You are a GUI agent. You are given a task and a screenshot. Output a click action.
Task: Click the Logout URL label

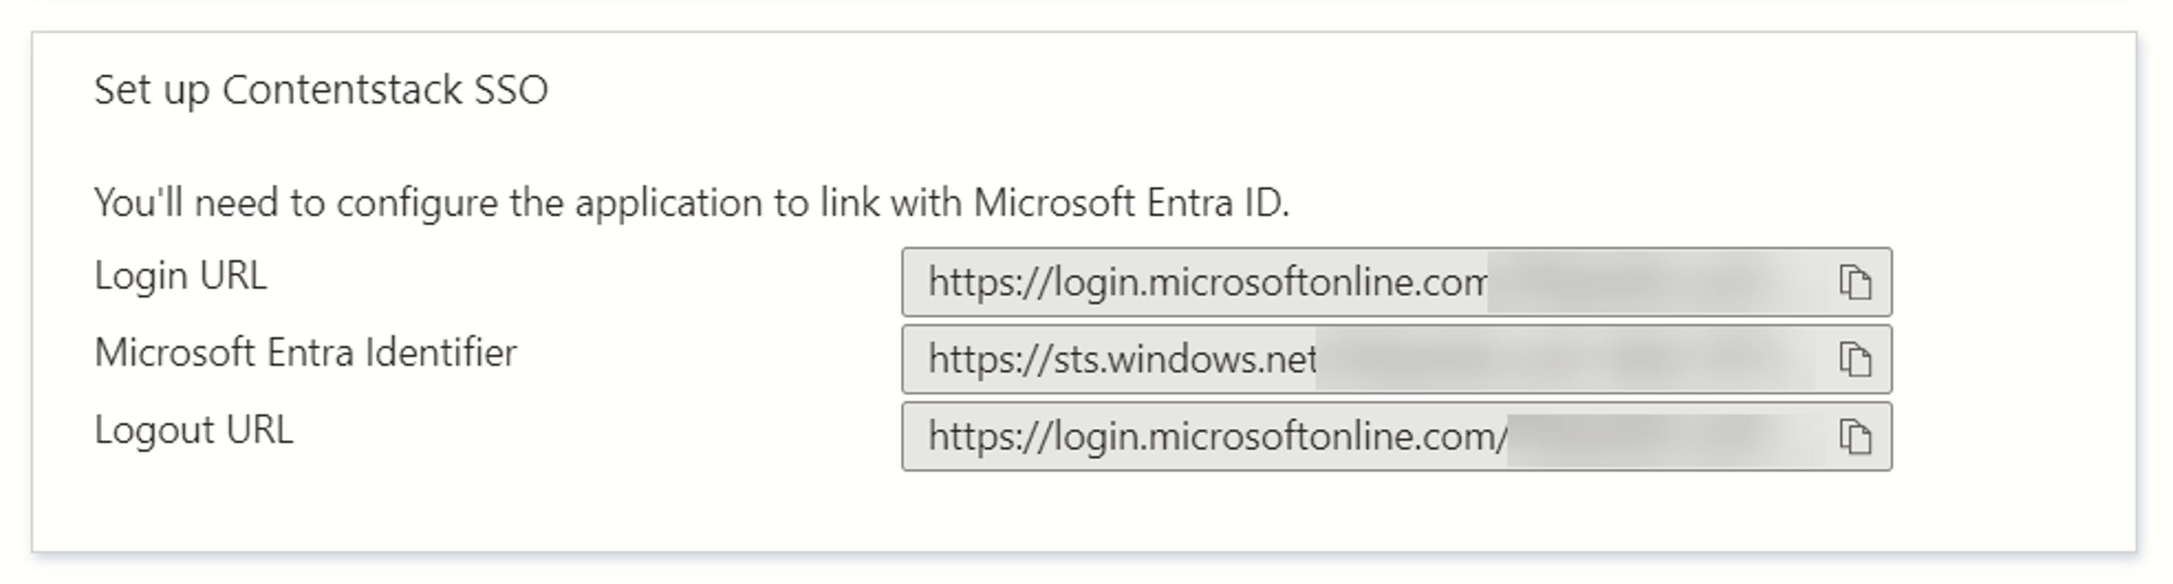coord(193,431)
